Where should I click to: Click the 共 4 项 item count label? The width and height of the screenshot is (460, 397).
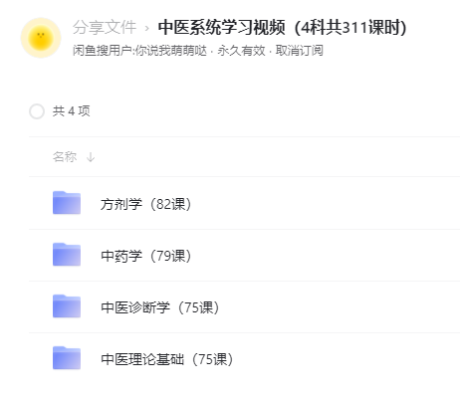[x=71, y=111]
